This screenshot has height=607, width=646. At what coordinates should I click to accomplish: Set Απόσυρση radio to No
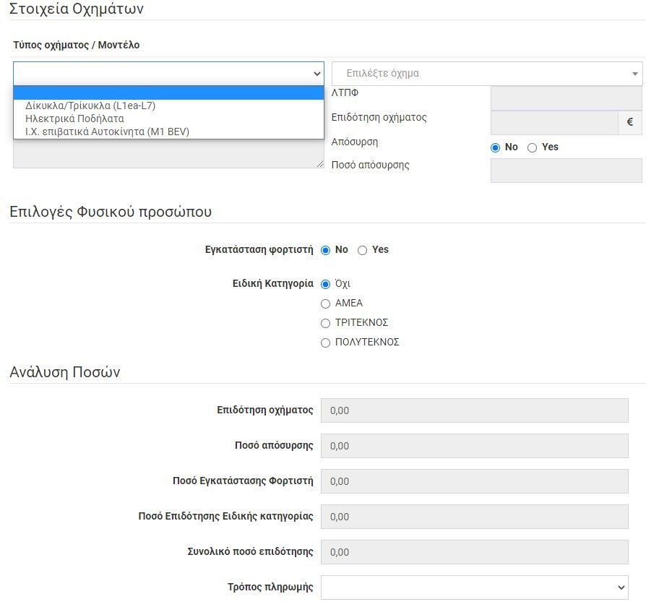point(496,147)
